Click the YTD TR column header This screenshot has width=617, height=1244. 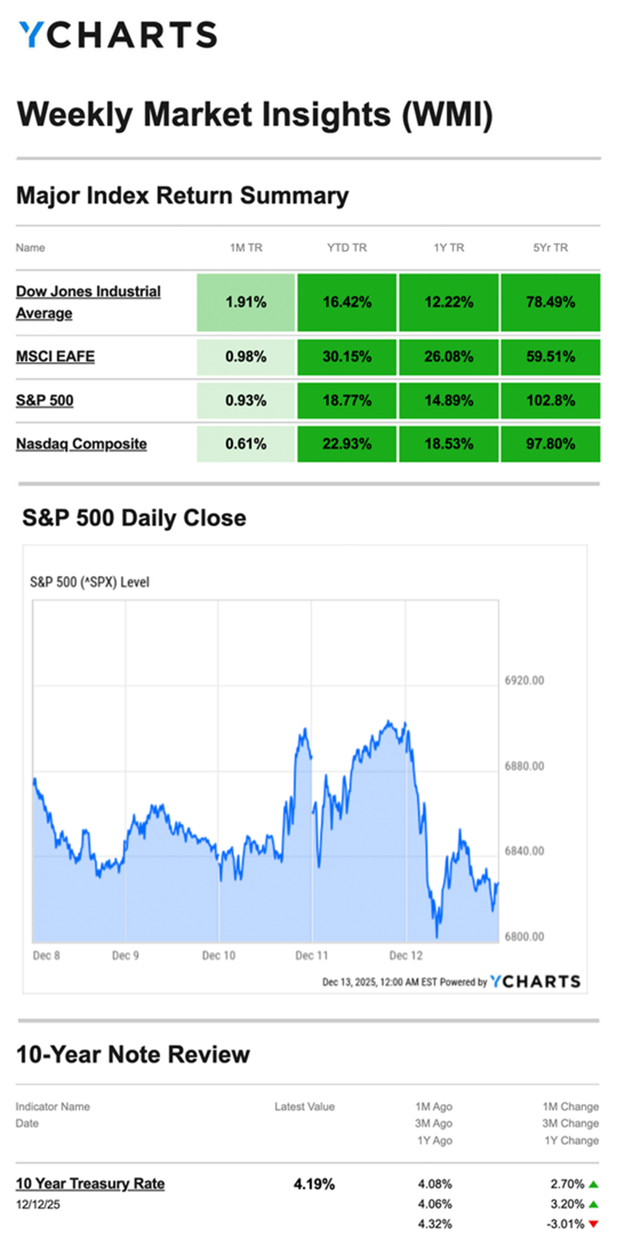[x=347, y=248]
